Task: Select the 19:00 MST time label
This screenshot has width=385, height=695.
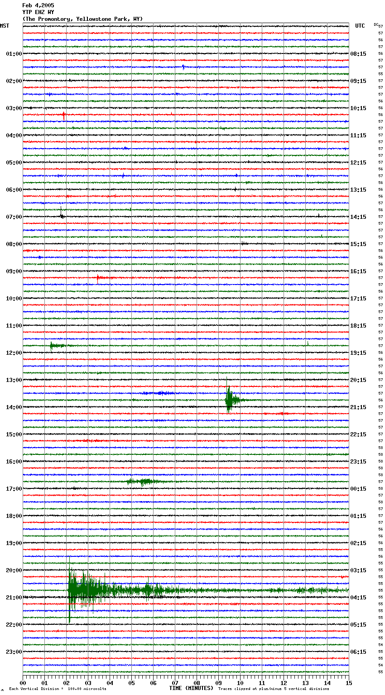Action: coord(14,543)
